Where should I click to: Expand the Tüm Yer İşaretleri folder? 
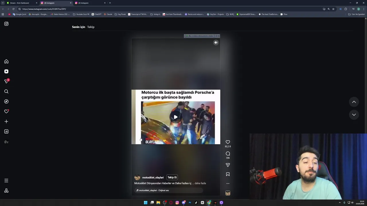(356, 14)
